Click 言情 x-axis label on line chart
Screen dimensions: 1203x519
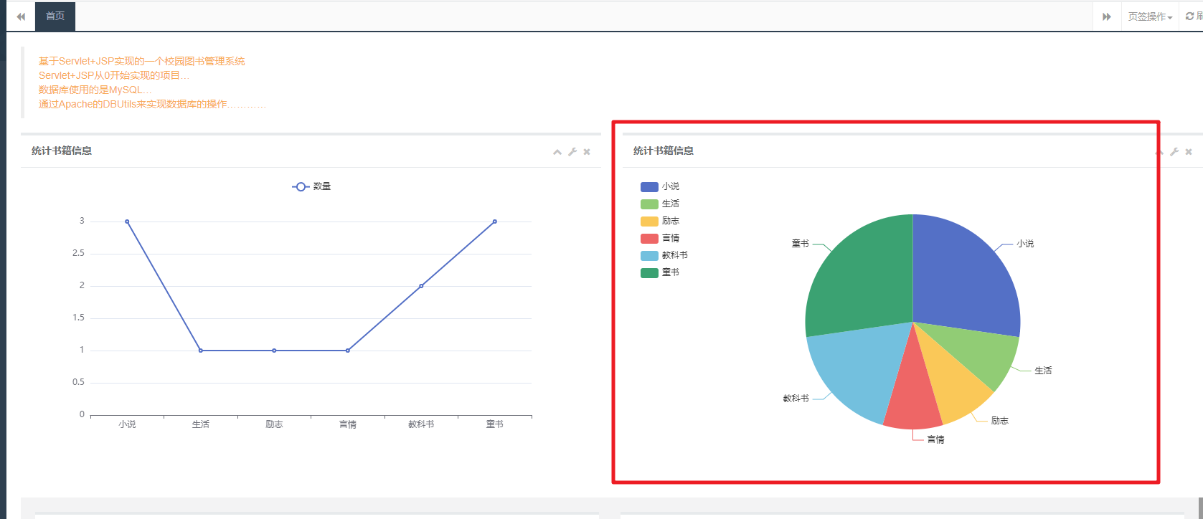pyautogui.click(x=348, y=424)
